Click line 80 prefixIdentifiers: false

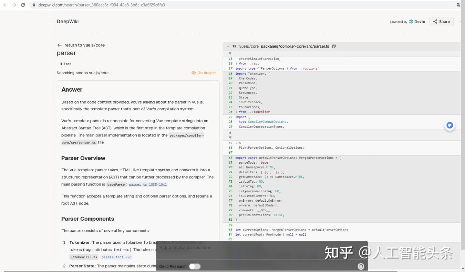[x=262, y=215]
